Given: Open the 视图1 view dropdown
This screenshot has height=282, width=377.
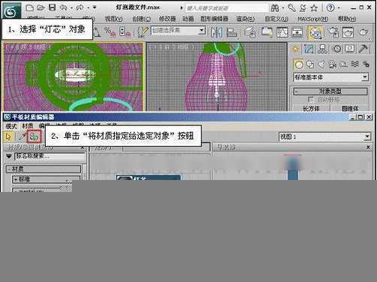Looking at the screenshot, I should coord(325,136).
